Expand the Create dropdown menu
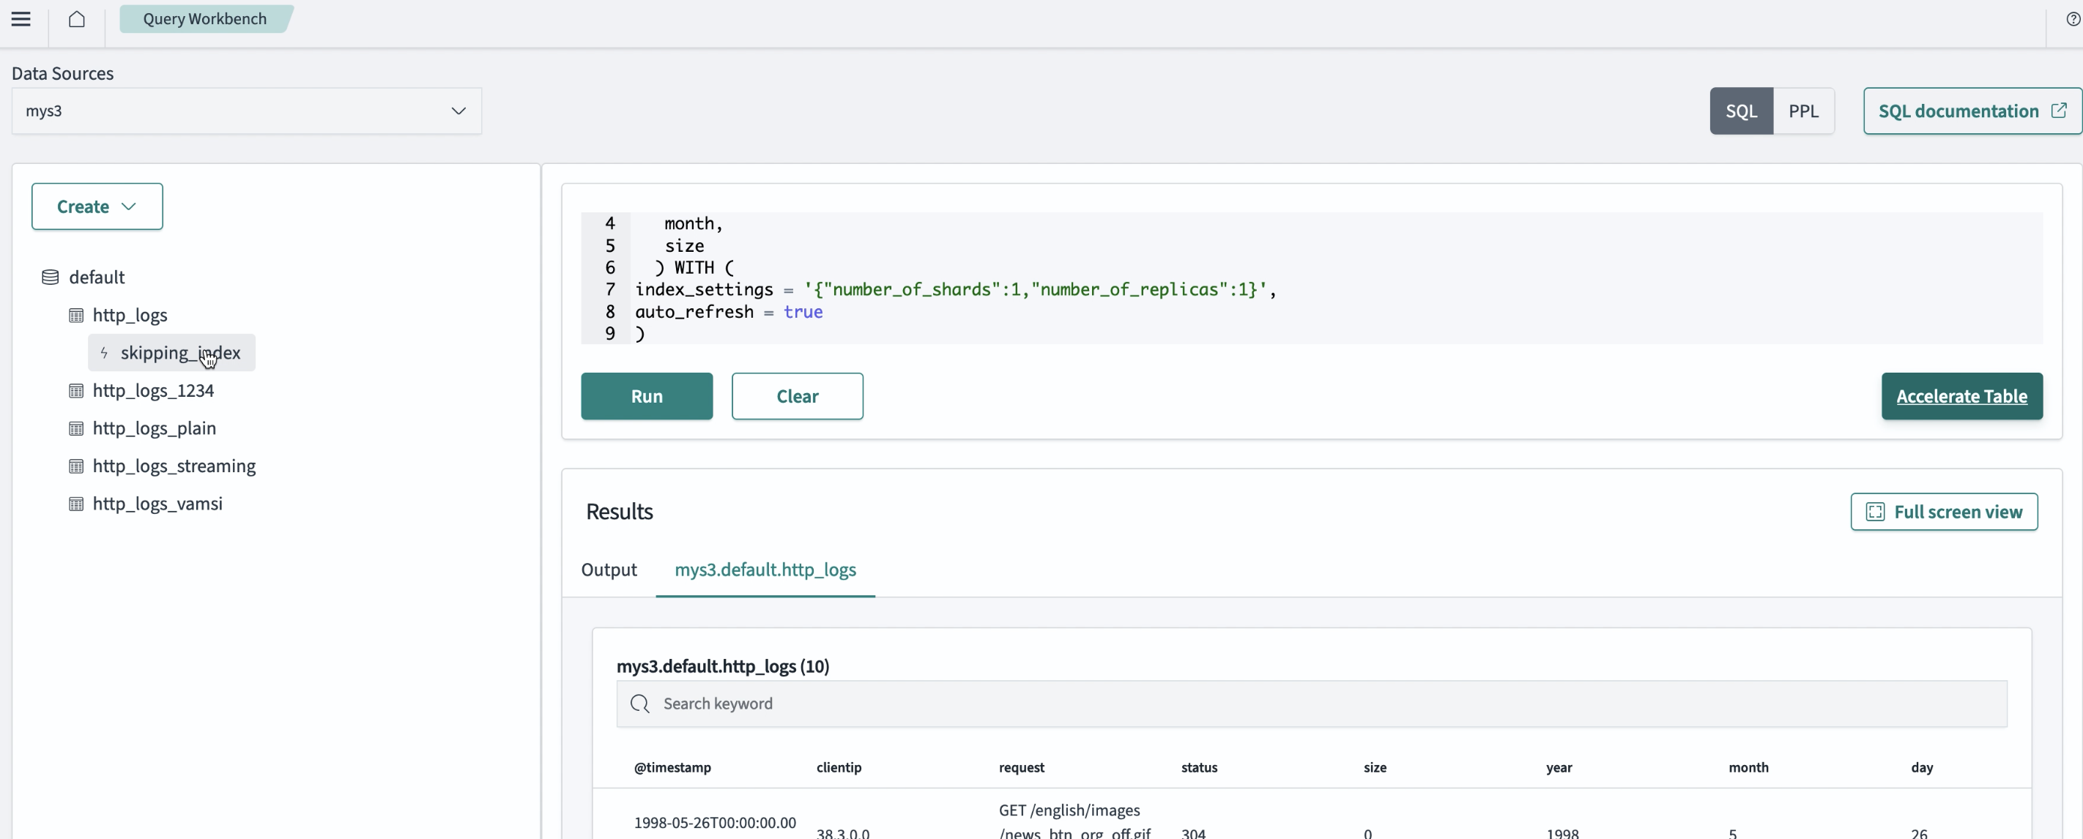 pyautogui.click(x=96, y=206)
